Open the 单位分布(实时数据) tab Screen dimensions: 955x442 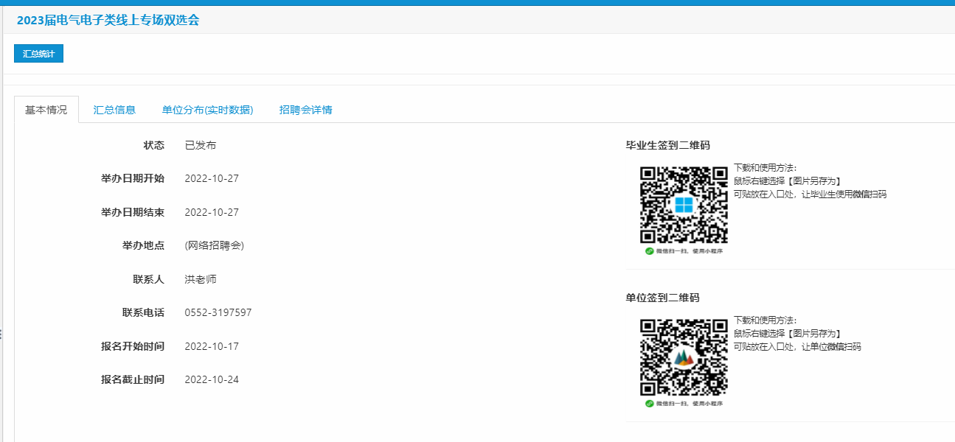(207, 110)
